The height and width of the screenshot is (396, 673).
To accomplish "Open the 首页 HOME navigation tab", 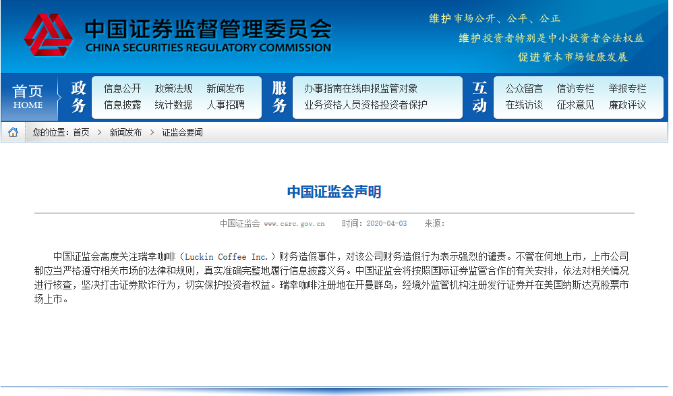I will click(28, 97).
